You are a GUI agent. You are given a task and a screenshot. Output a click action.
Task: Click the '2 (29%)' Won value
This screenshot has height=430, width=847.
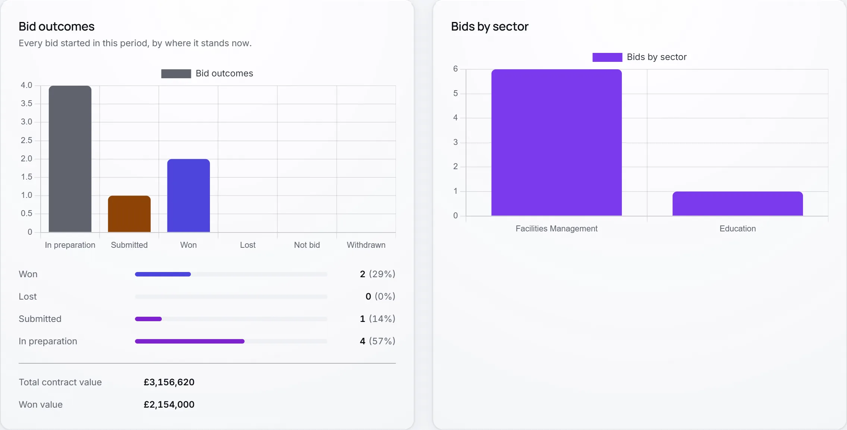click(377, 274)
